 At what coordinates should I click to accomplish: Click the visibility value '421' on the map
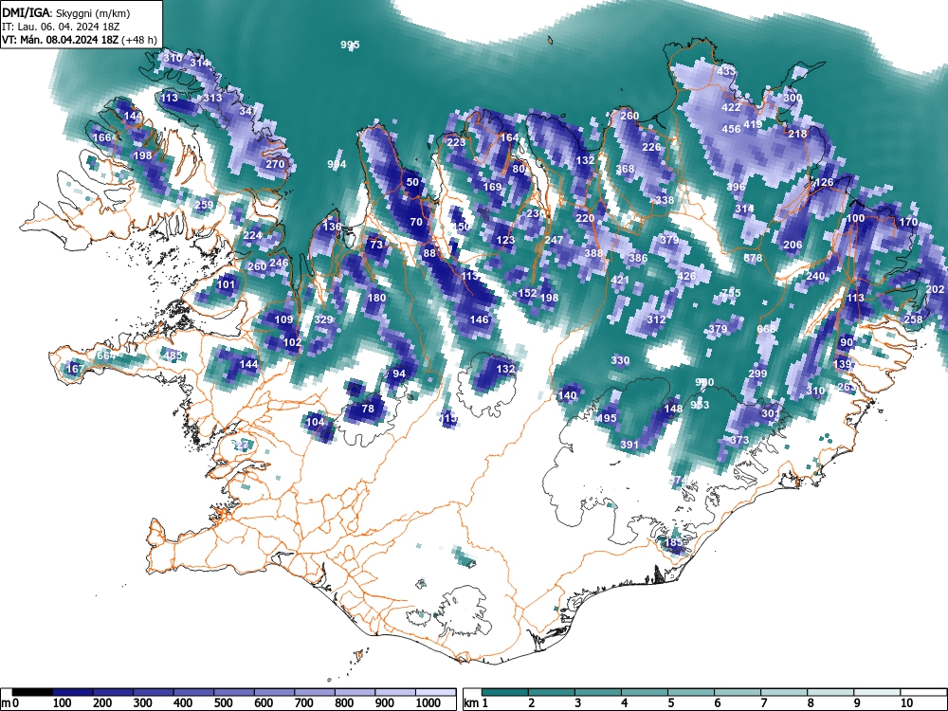620,280
